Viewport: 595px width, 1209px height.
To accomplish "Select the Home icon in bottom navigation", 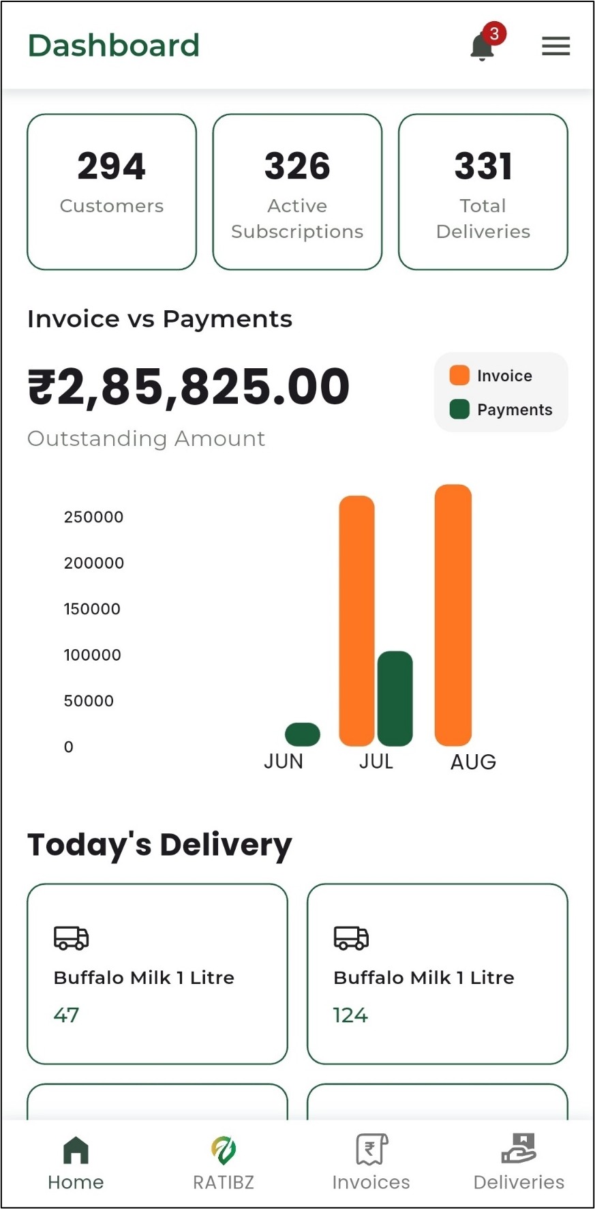I will (75, 1149).
